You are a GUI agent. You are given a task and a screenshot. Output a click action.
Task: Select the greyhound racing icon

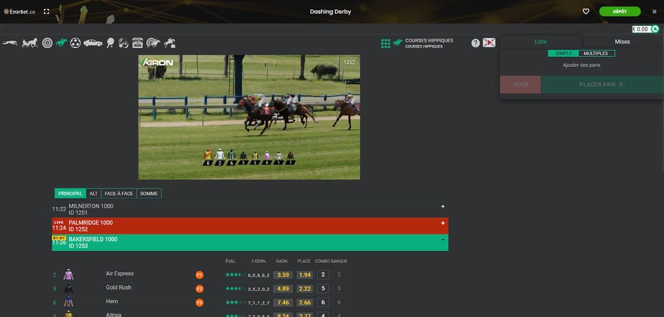(10, 43)
